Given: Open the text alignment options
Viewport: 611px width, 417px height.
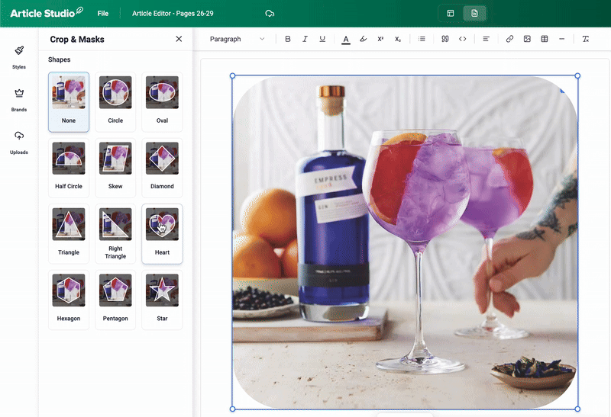Looking at the screenshot, I should click(486, 39).
